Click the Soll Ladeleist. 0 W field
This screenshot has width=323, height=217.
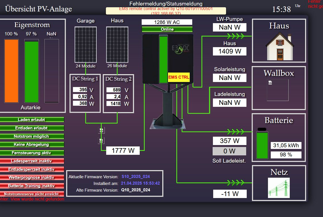click(229, 151)
